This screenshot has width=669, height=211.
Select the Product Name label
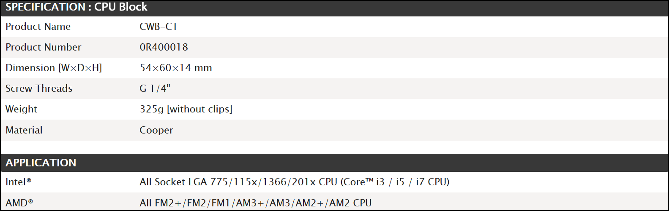pos(38,27)
